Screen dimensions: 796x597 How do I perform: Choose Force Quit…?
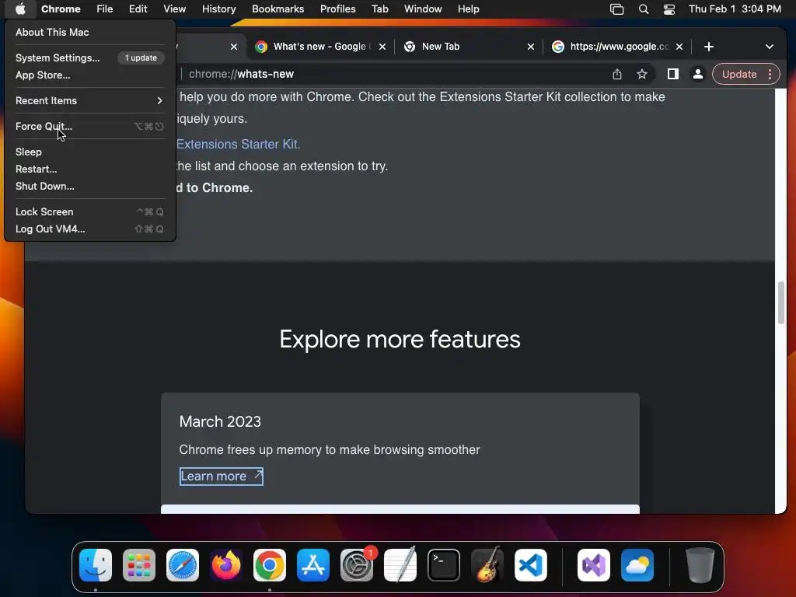click(x=90, y=127)
